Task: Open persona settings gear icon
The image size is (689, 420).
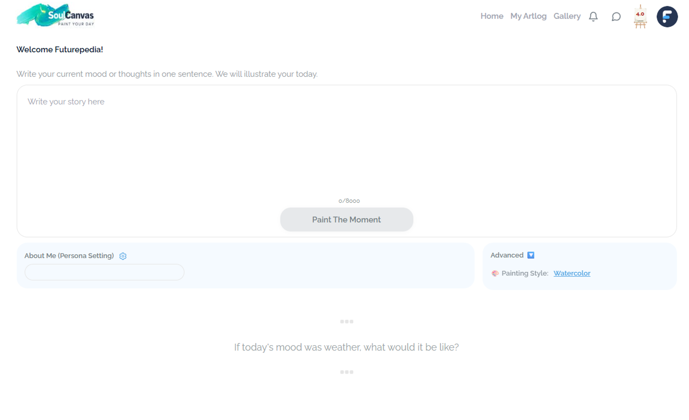Action: tap(123, 256)
